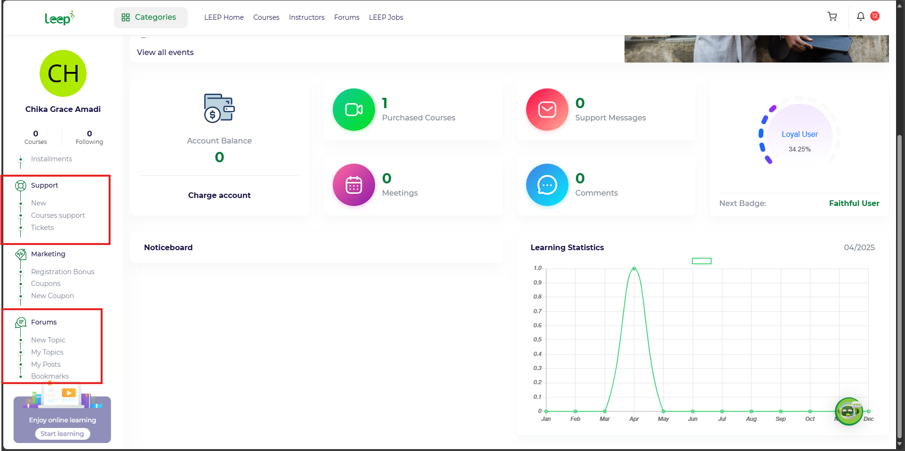Click the Leep logo
This screenshot has width=905, height=451.
coord(59,18)
